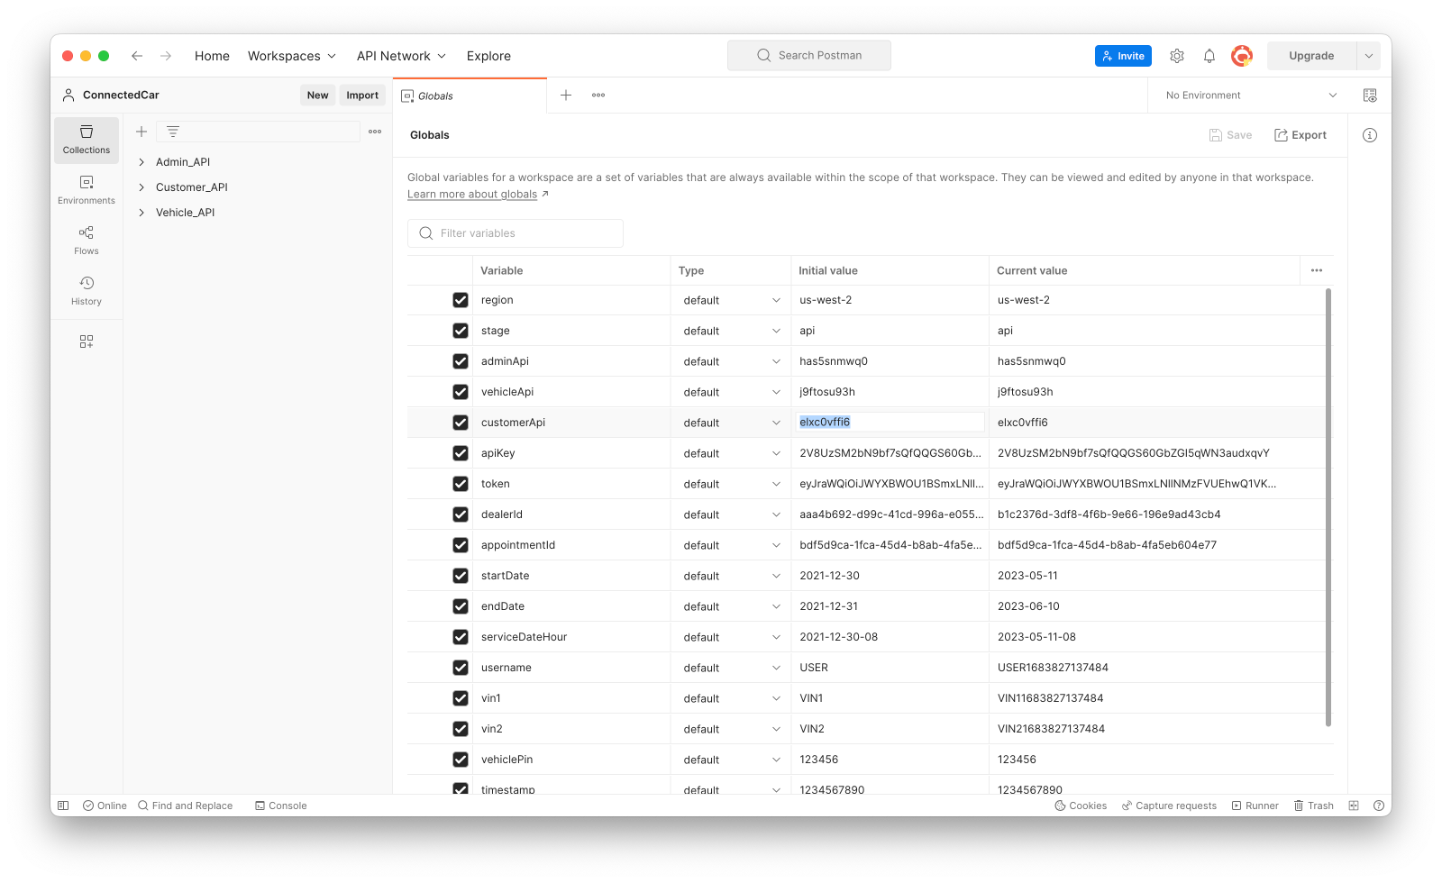Click the Import button
The image size is (1442, 883).
coord(362,96)
